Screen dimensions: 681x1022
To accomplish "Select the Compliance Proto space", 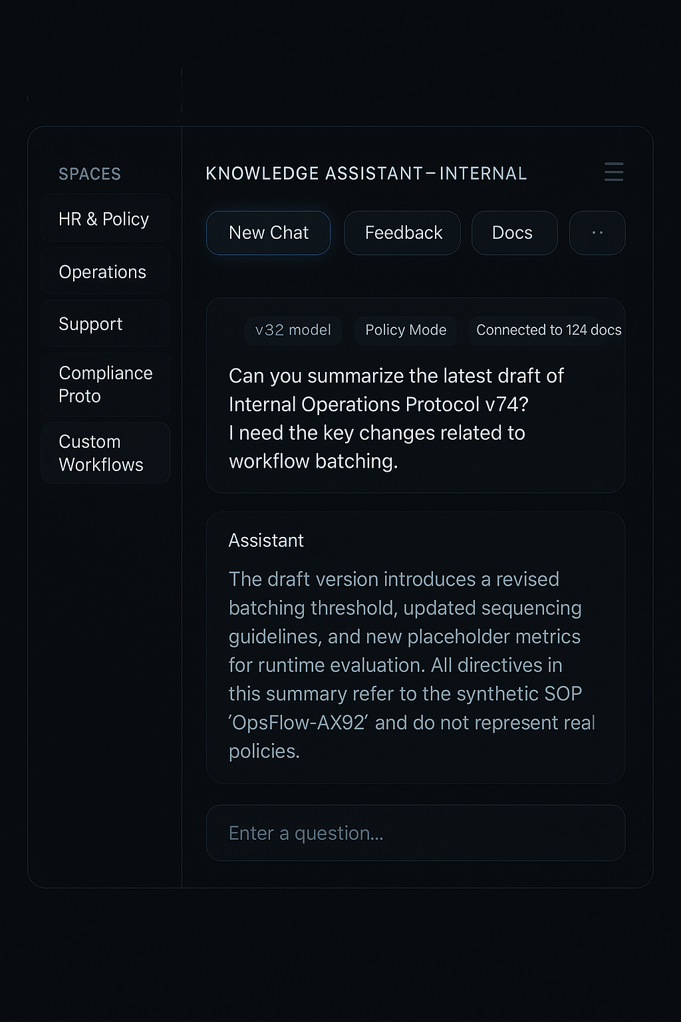I will pyautogui.click(x=105, y=385).
